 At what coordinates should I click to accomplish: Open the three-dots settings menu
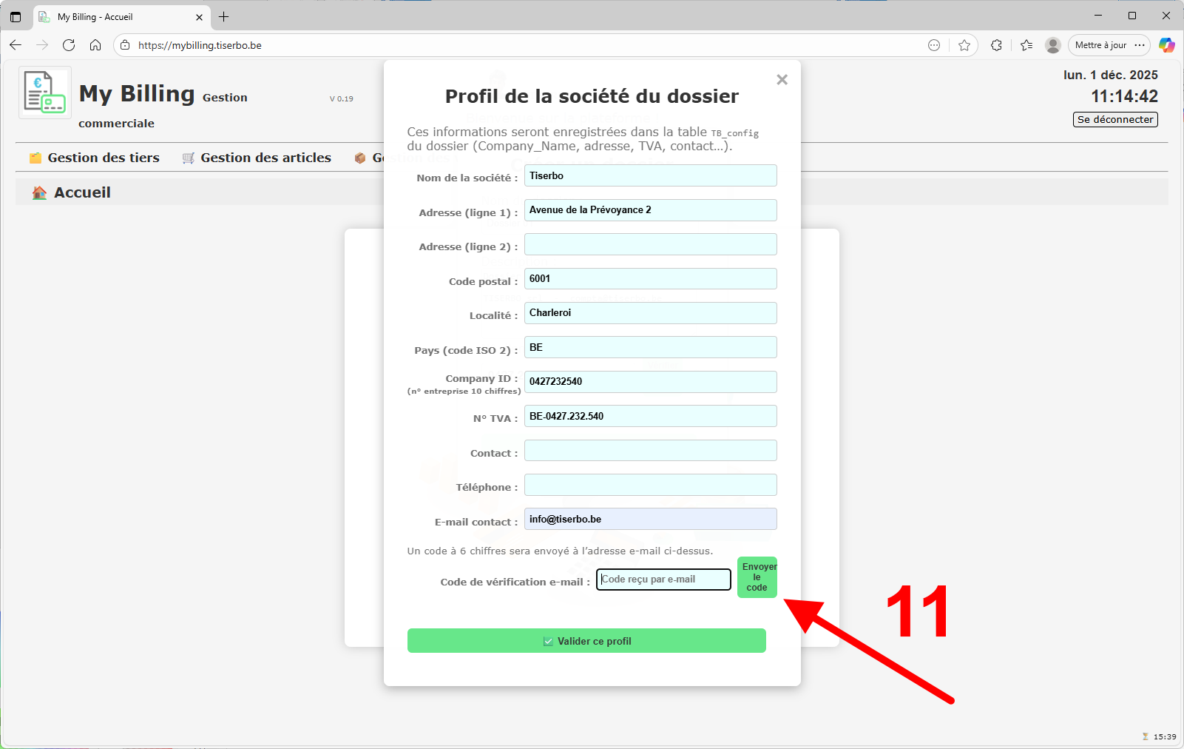[x=1140, y=45]
